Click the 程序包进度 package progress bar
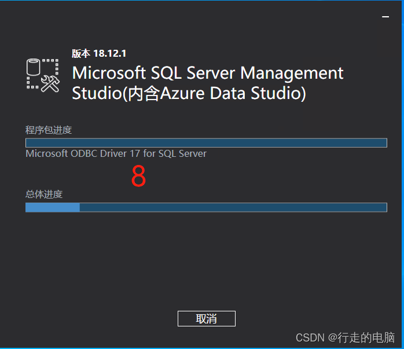The image size is (404, 349). pyautogui.click(x=206, y=143)
